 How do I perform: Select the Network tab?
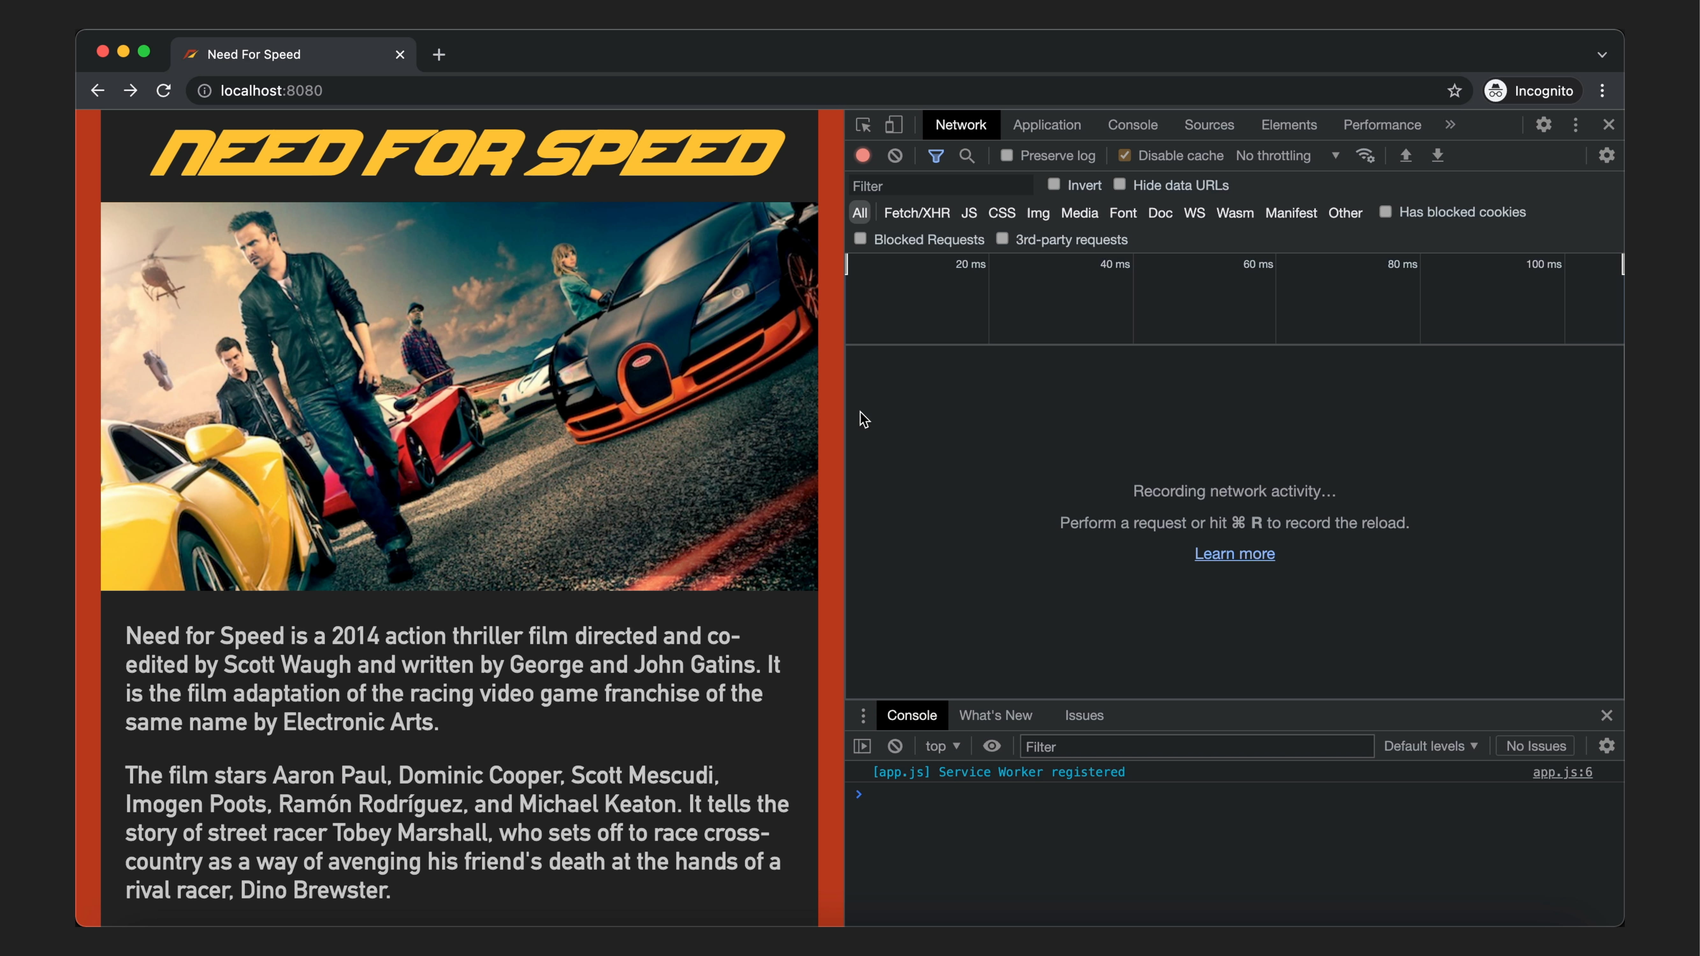(961, 125)
